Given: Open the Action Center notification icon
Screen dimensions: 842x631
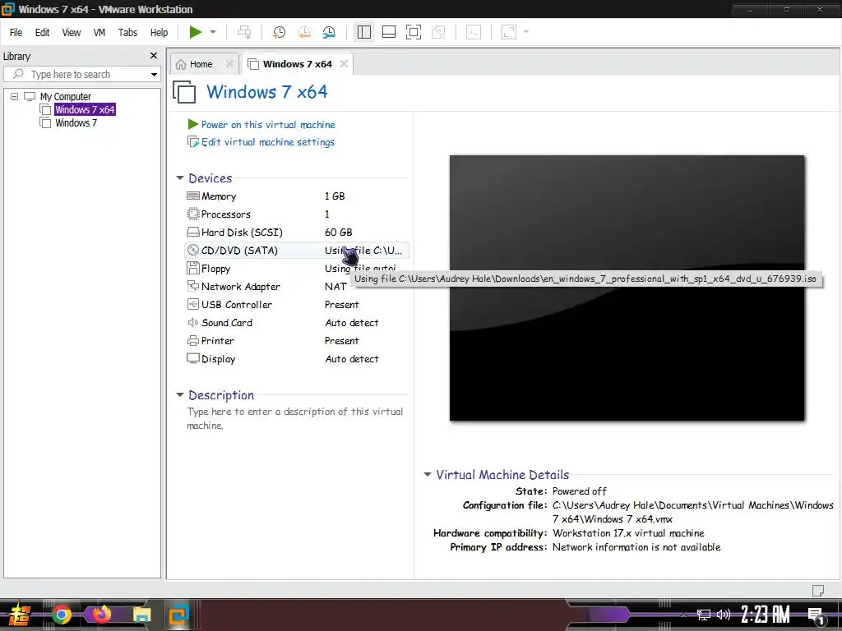Looking at the screenshot, I should click(817, 615).
